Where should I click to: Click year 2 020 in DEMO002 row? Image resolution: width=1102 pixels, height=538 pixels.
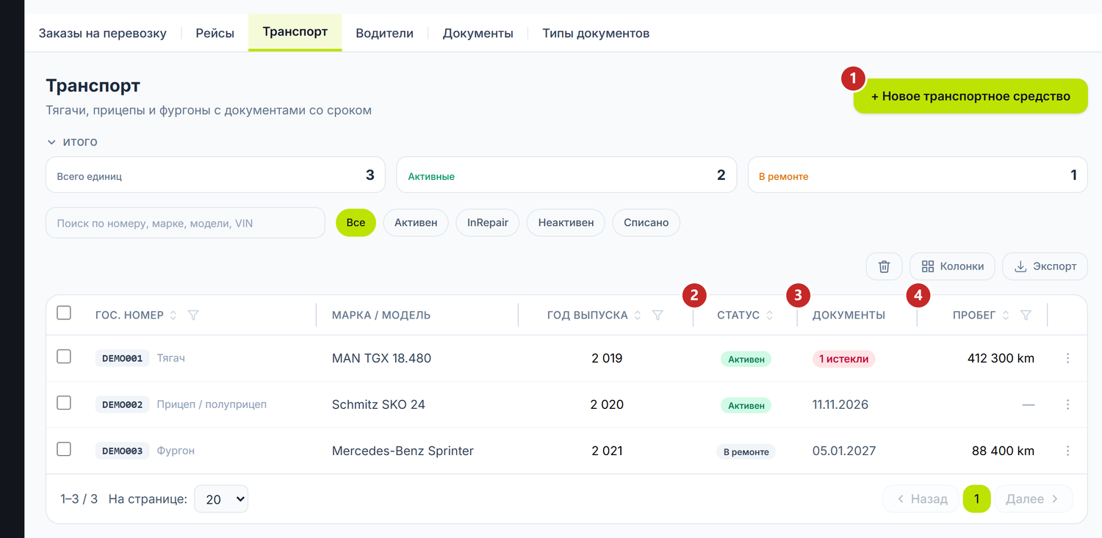pyautogui.click(x=607, y=404)
